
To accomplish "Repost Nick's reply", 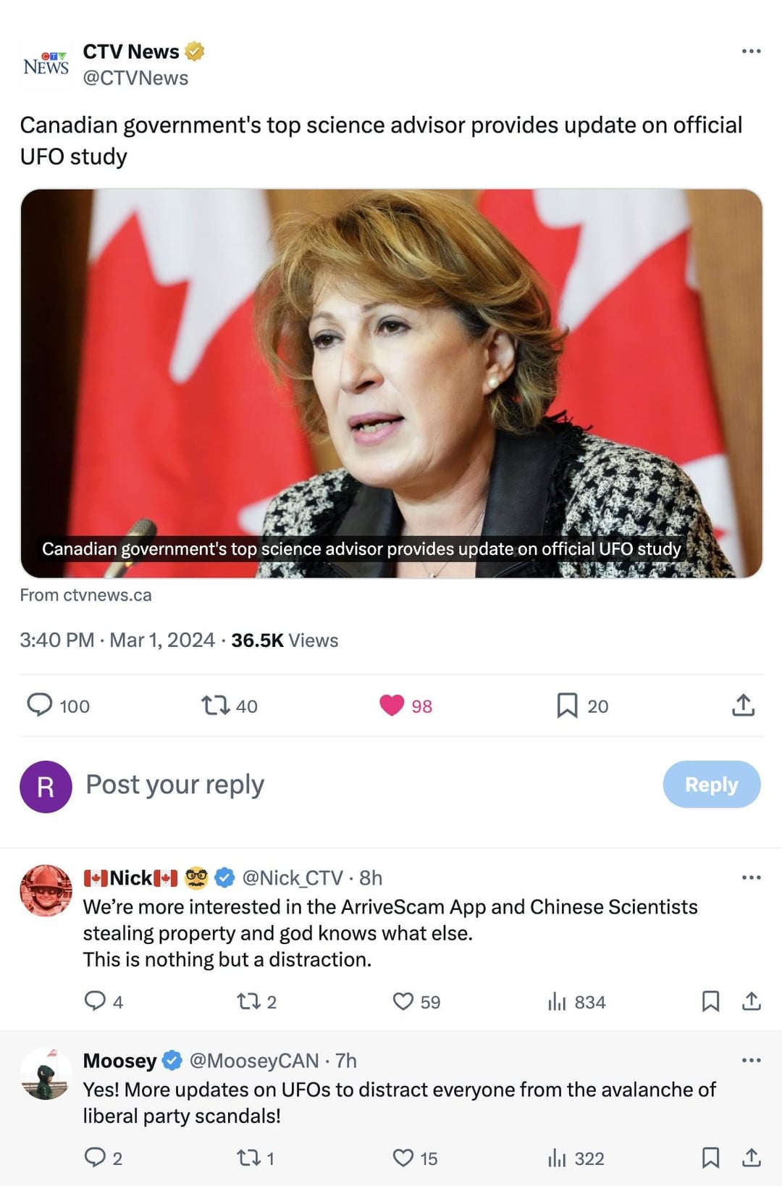I will click(248, 1001).
